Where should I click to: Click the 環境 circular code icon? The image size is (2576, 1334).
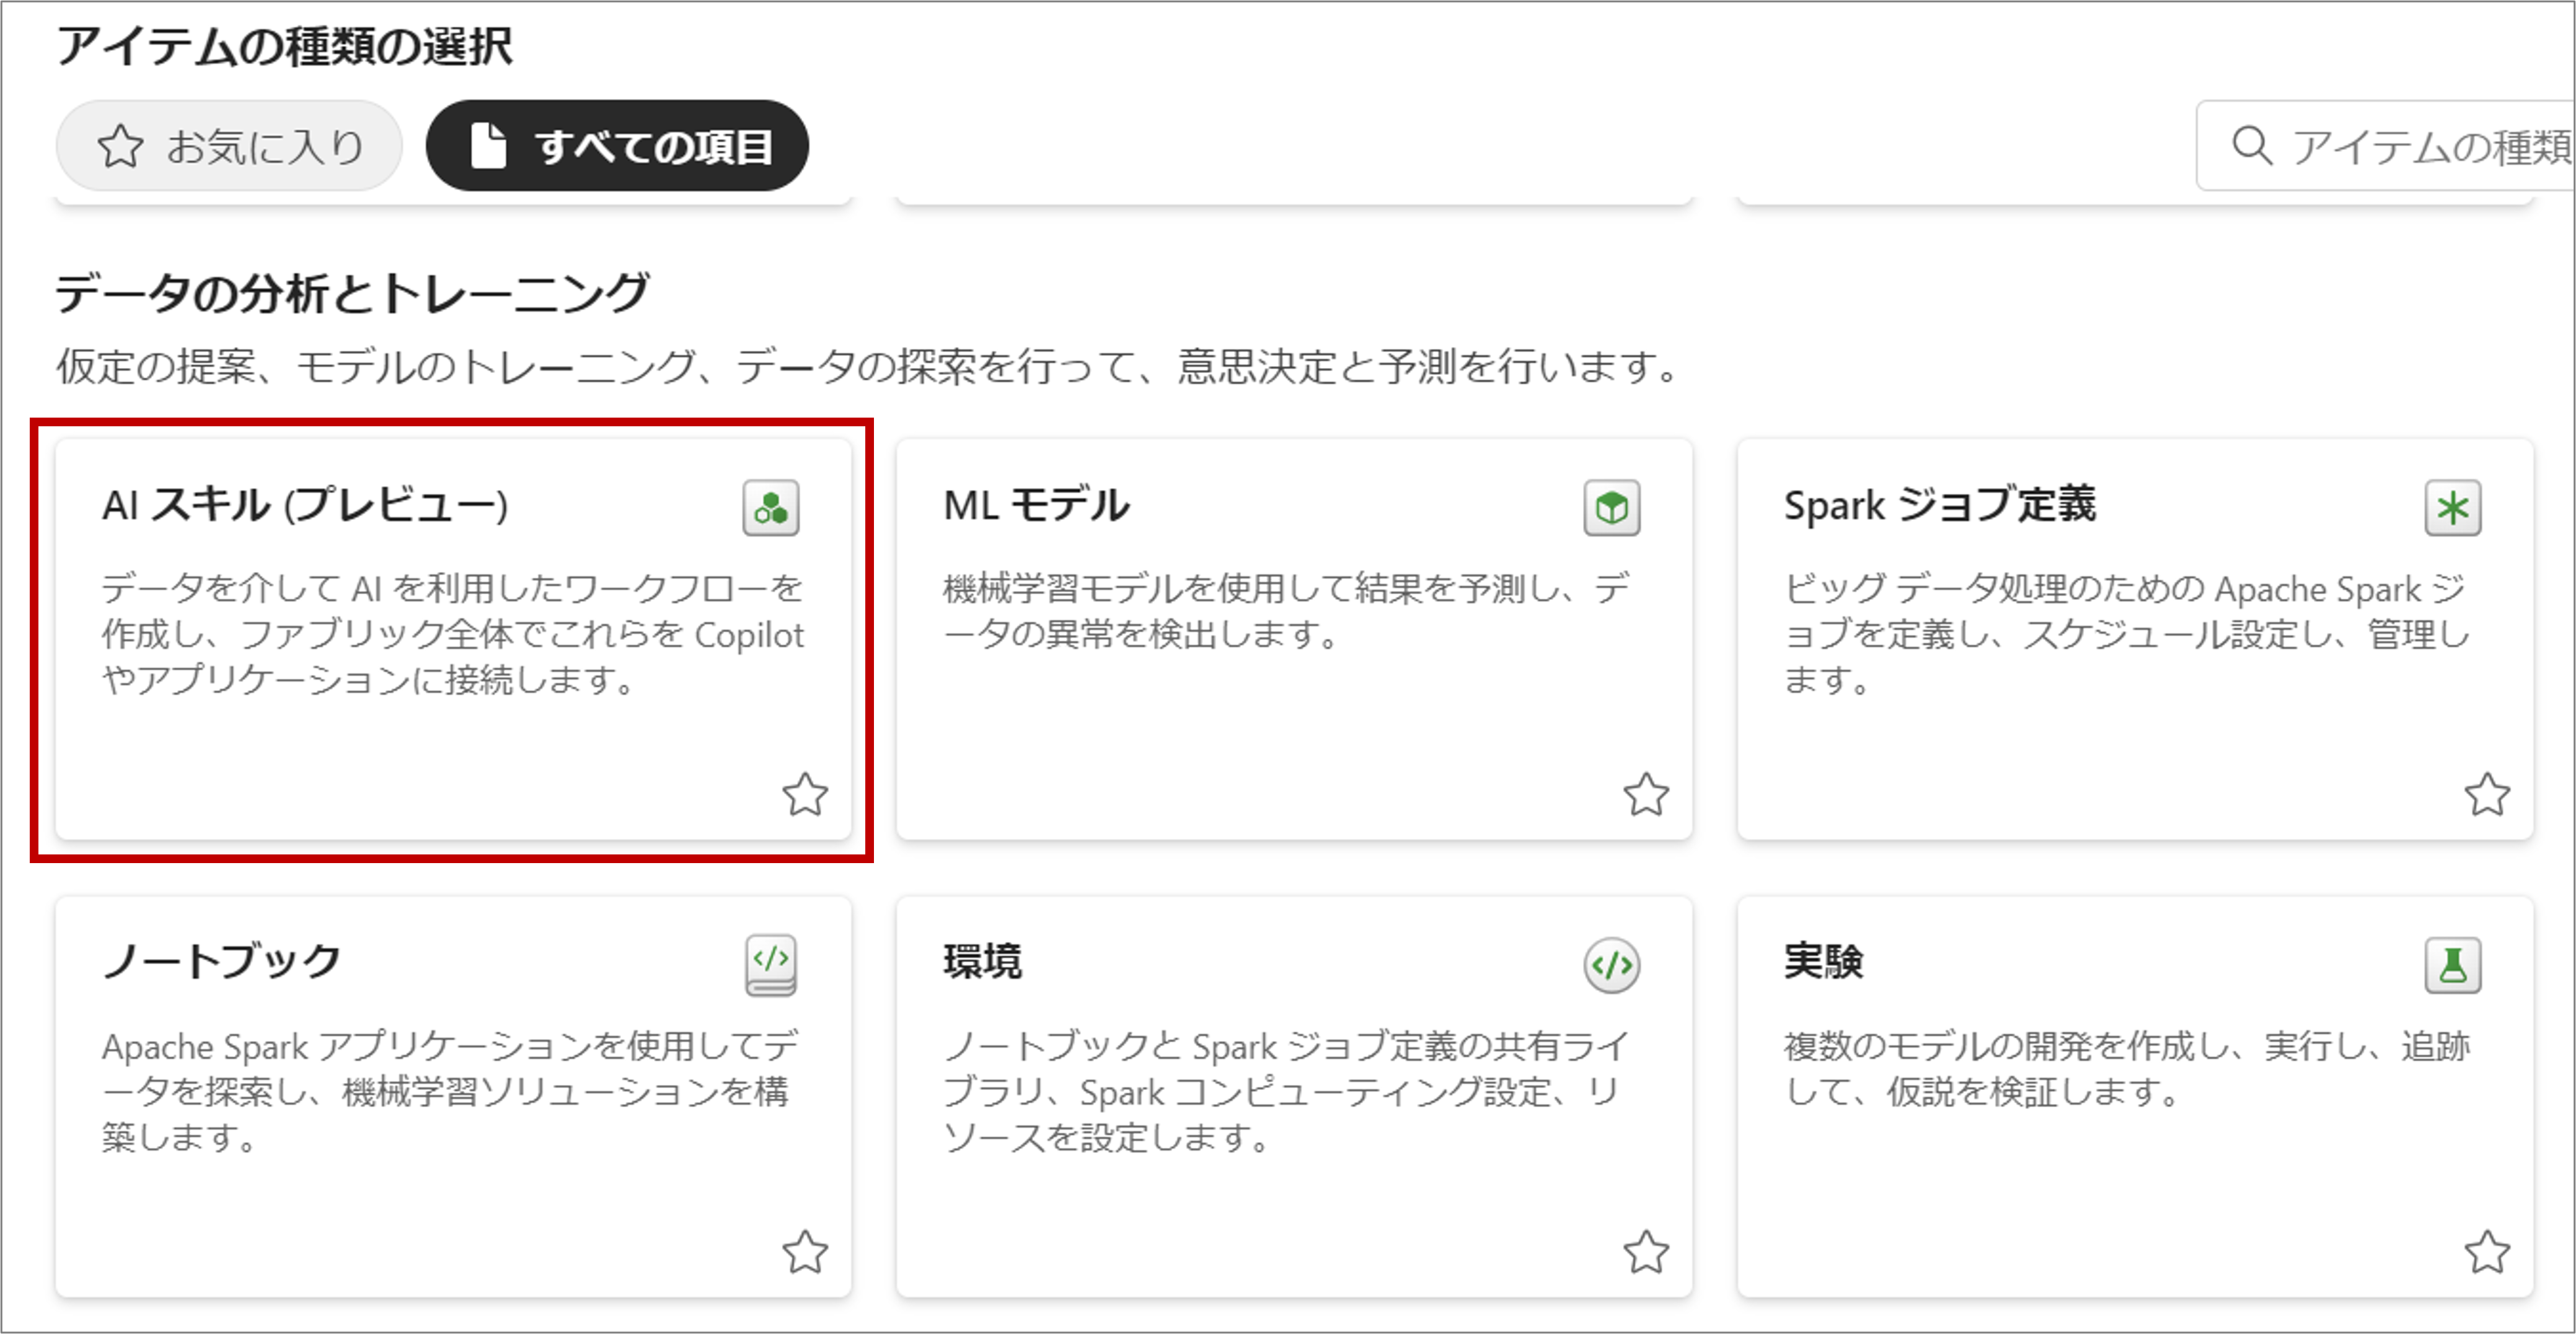pos(1611,965)
